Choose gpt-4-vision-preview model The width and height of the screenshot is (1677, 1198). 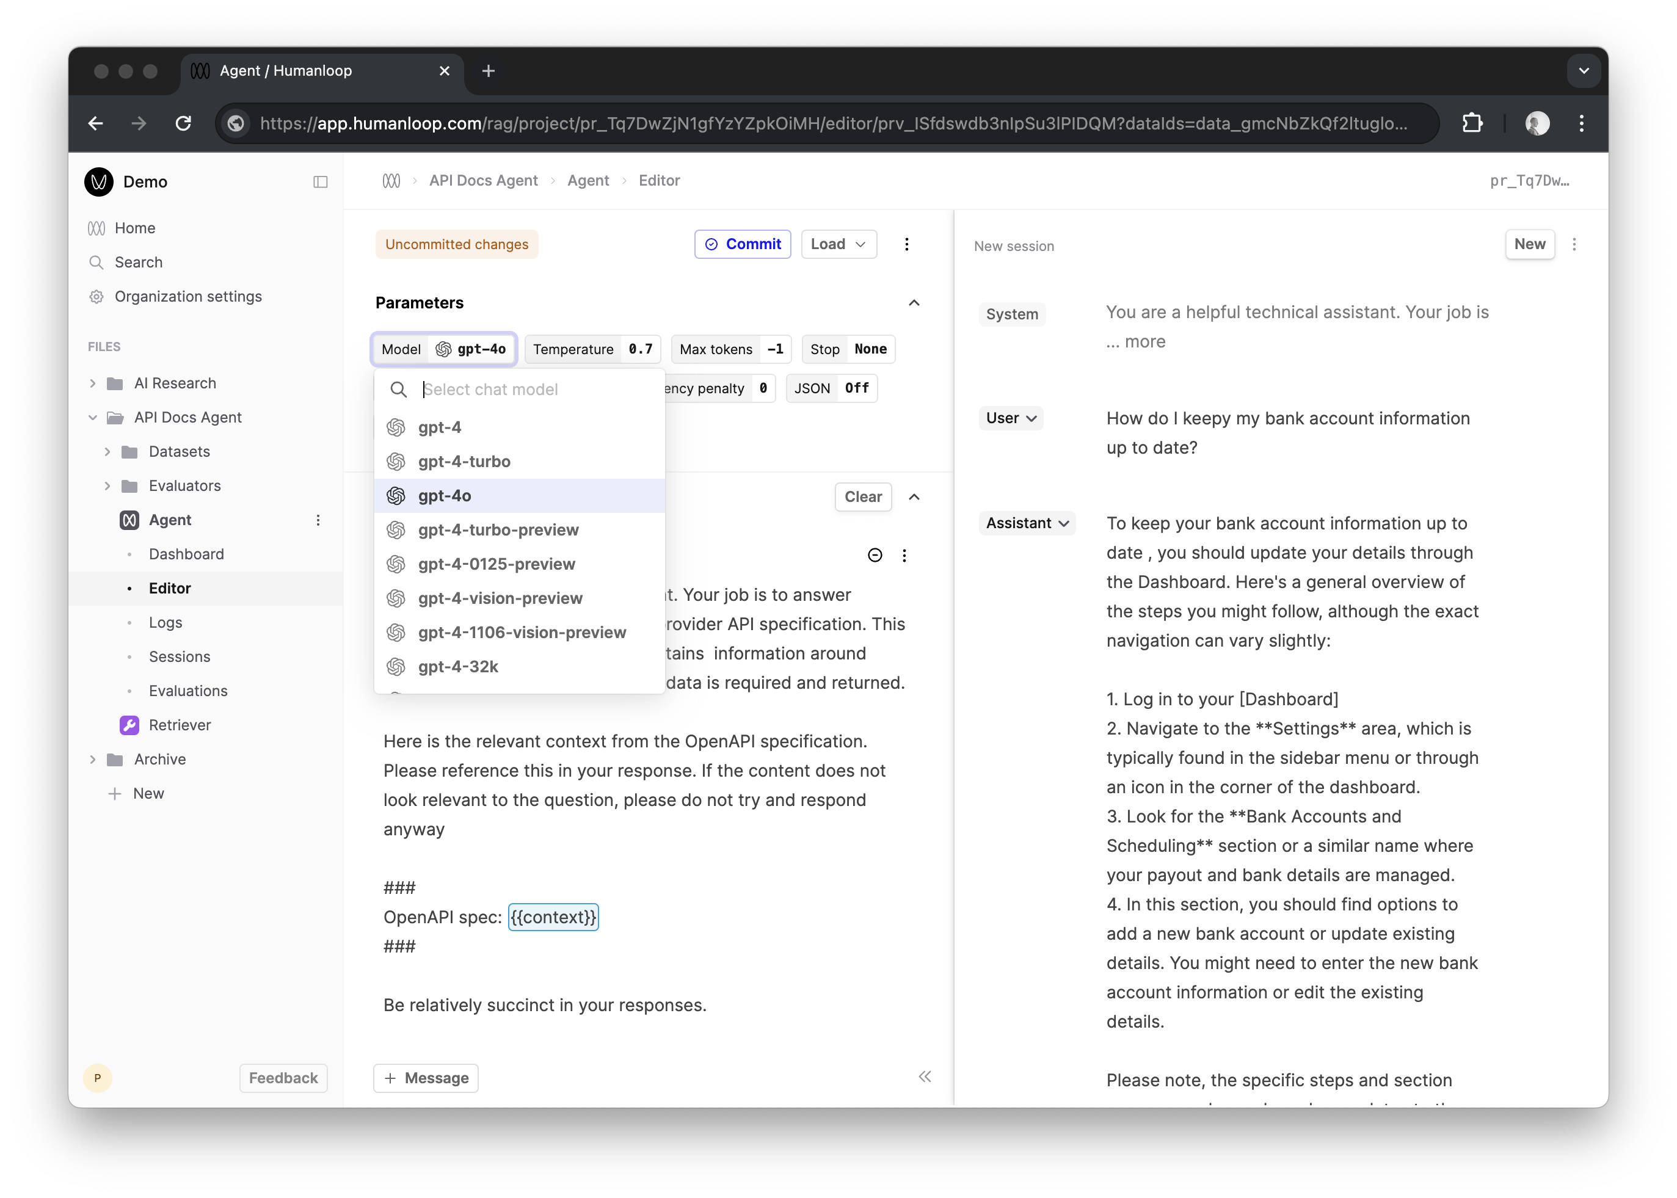point(519,598)
